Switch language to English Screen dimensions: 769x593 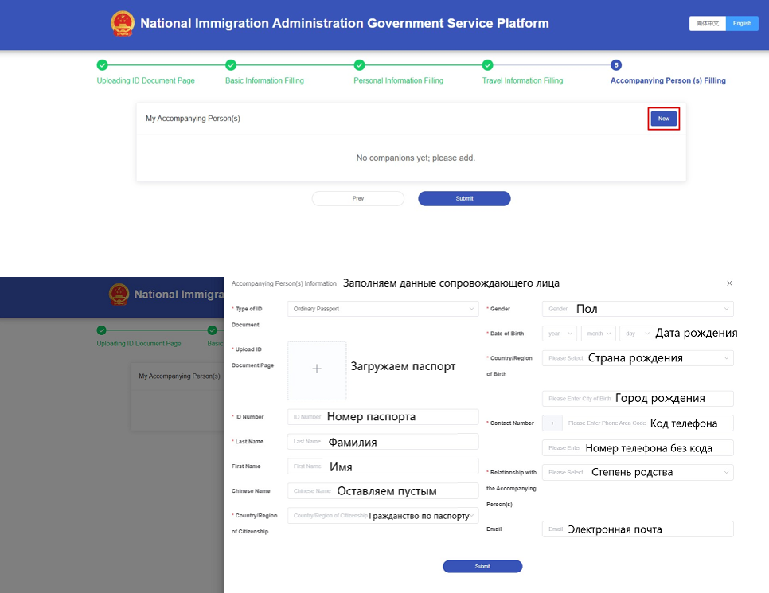tap(742, 24)
